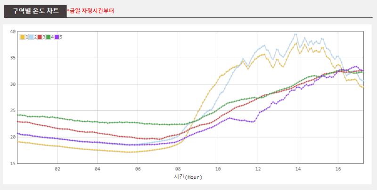Screen dimensions: 377x190
Task: Click the 14 hour tick label
Action: 298,169
